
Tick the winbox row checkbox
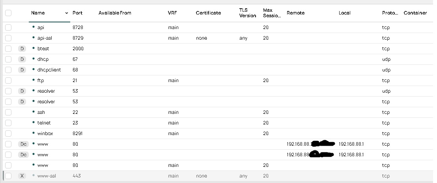(x=9, y=134)
